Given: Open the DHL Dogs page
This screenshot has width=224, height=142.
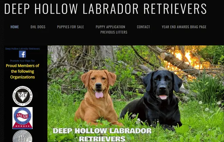Looking at the screenshot, I should click(38, 27).
